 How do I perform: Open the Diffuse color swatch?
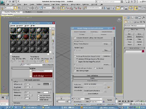pos(46,84)
